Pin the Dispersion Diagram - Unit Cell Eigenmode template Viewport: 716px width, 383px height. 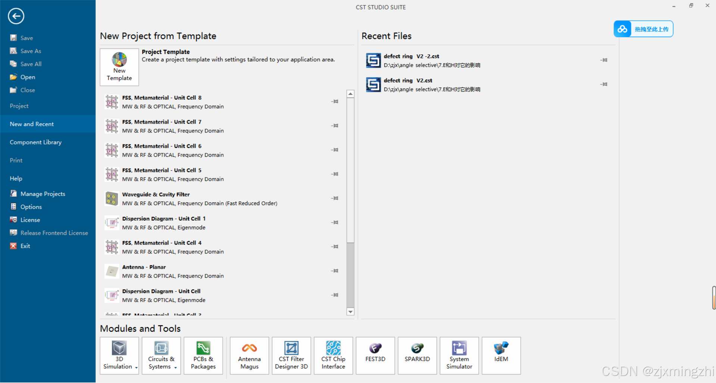coord(335,295)
